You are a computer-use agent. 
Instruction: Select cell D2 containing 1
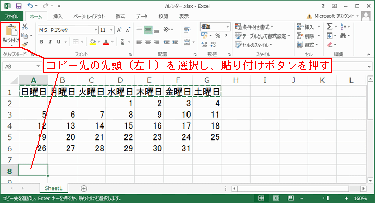tap(120, 103)
